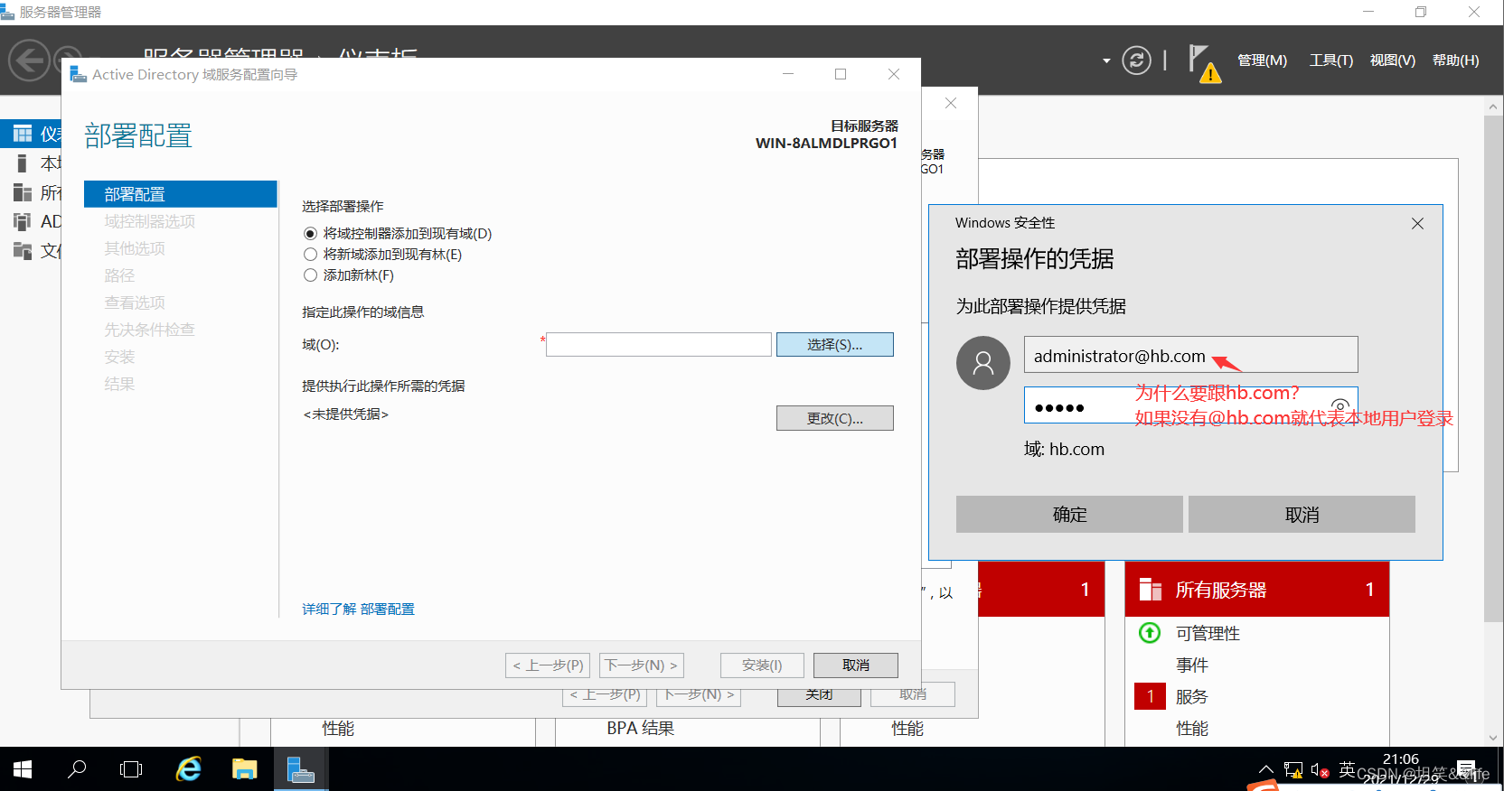This screenshot has width=1504, height=791.
Task: Click the red 1 badge beside 服务
Action: coord(1150,696)
